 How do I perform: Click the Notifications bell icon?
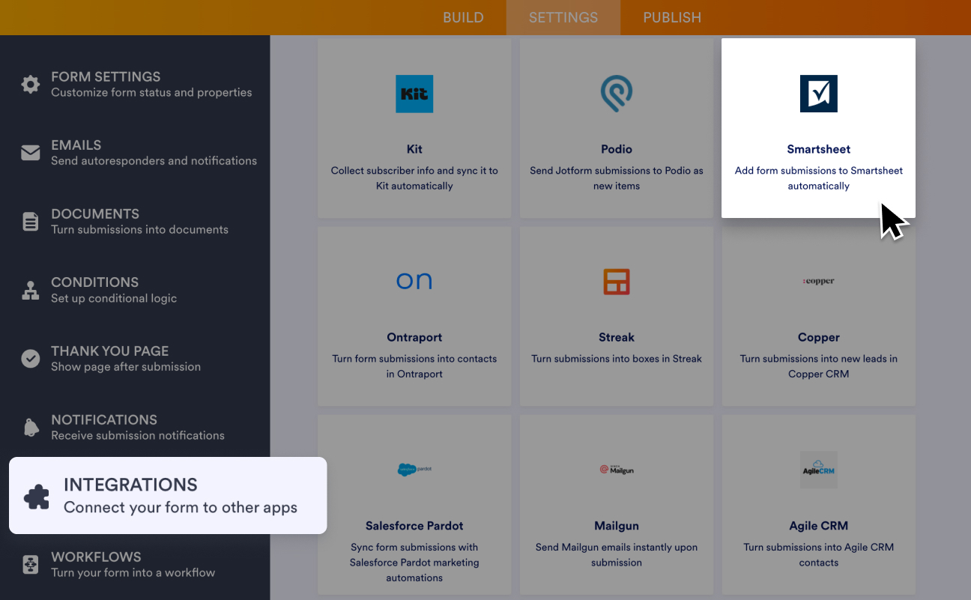(30, 427)
